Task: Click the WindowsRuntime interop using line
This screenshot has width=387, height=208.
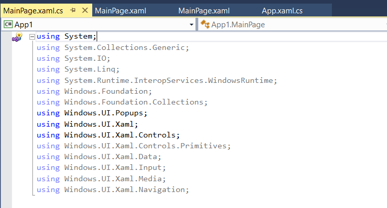Action: 157,81
